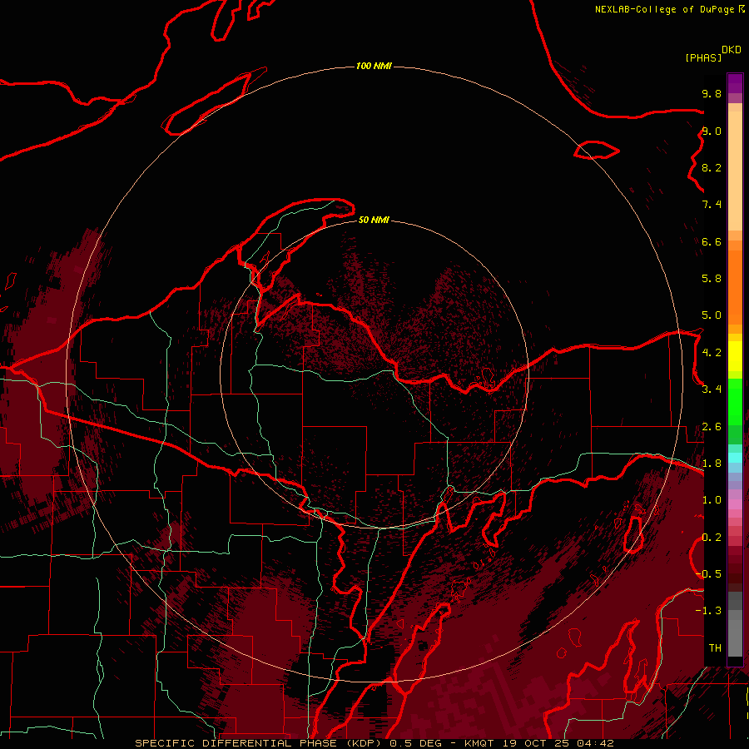Click the 0.2 legend value
749x749 pixels.
point(712,538)
